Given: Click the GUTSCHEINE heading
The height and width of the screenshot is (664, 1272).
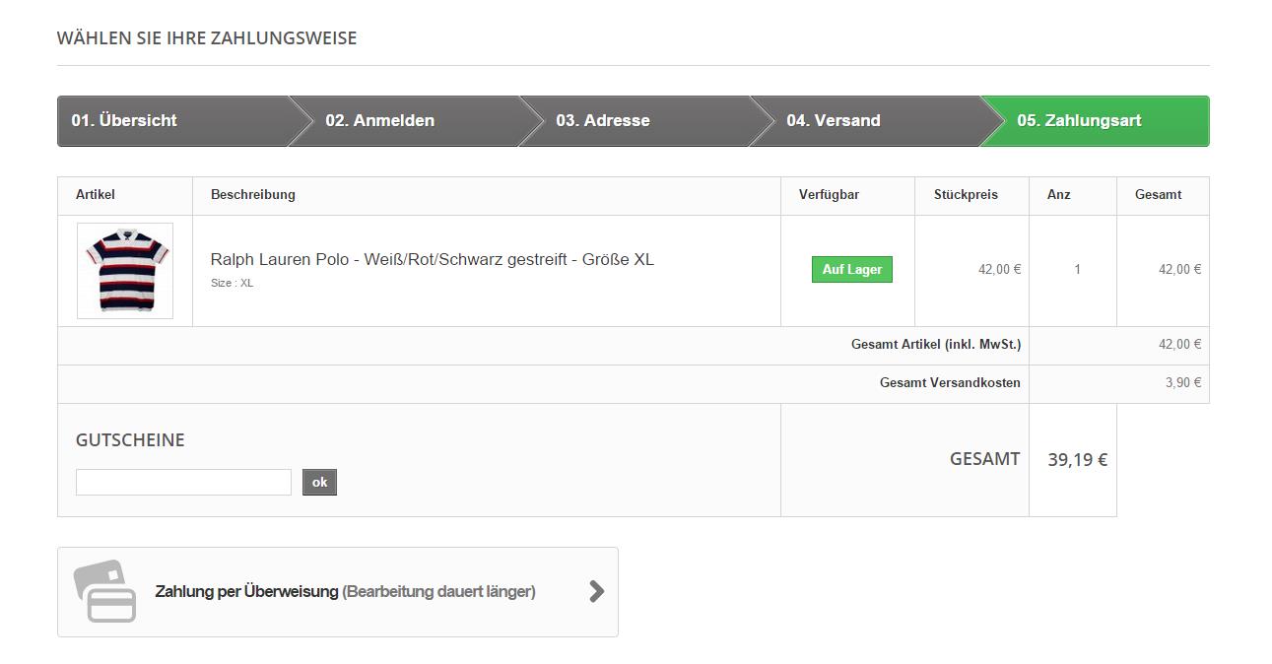Looking at the screenshot, I should click(x=130, y=439).
